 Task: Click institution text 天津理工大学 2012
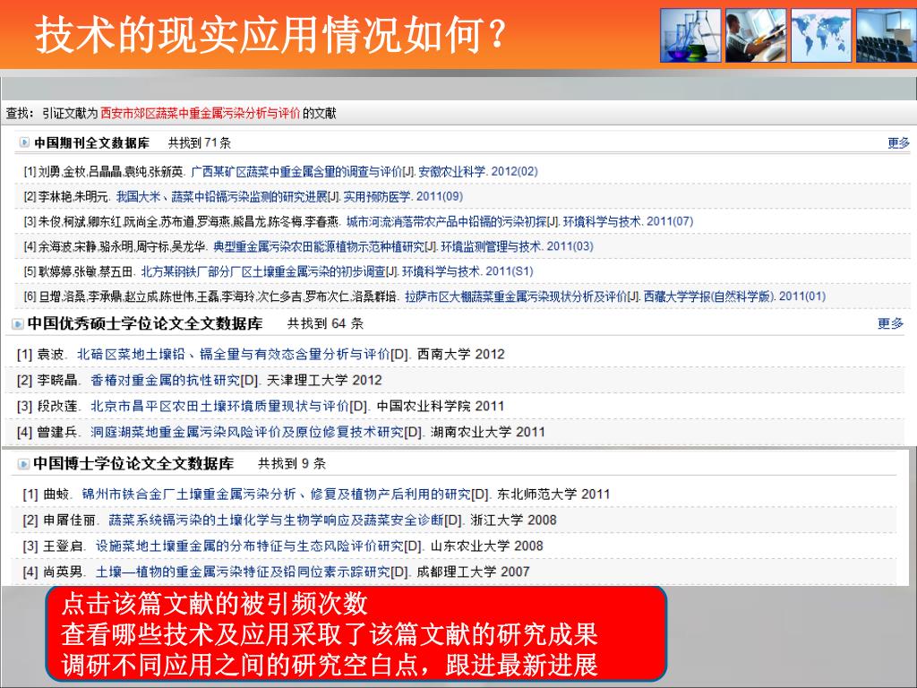pos(324,380)
